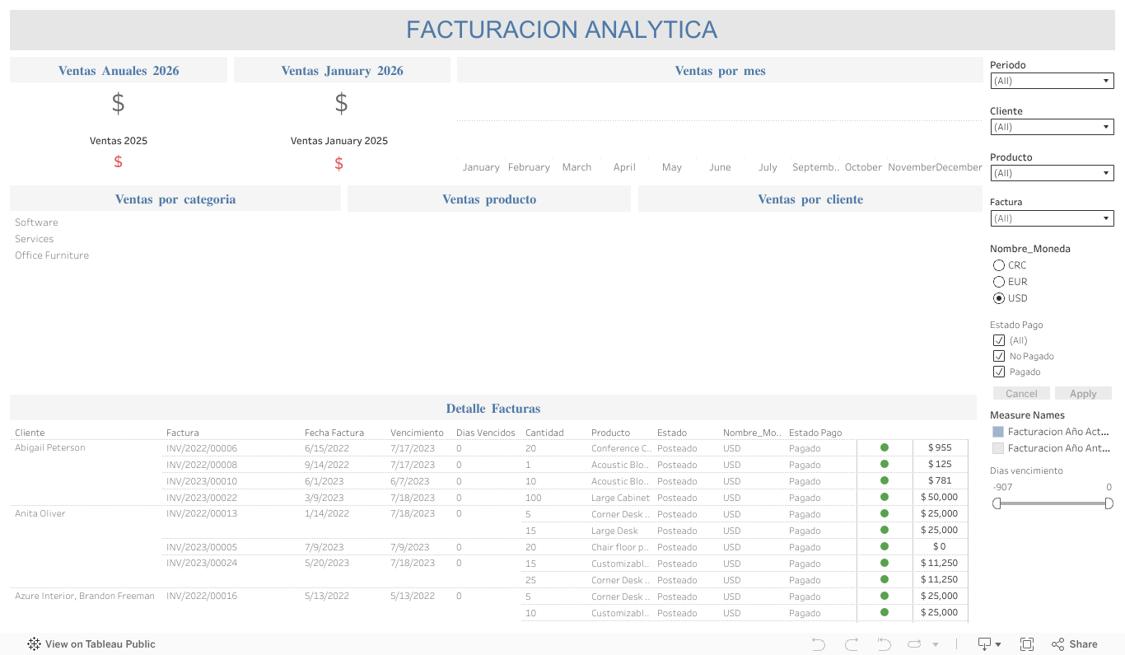This screenshot has height=655, width=1125.
Task: Click invoice INV/2022/00008
Action: pos(202,465)
